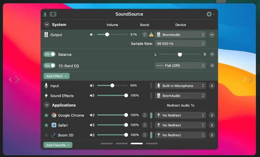Open the Add Effect menu
Image resolution: width=260 pixels, height=157 pixels.
coord(57,76)
